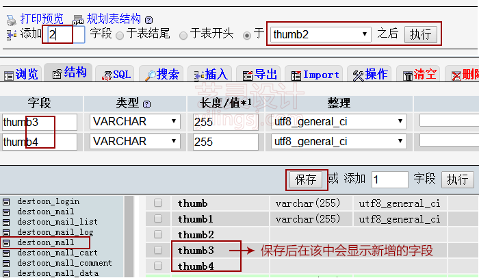The width and height of the screenshot is (479, 278).
Task: Click the table icon beside destoon_mail_list
Action: tap(6, 223)
